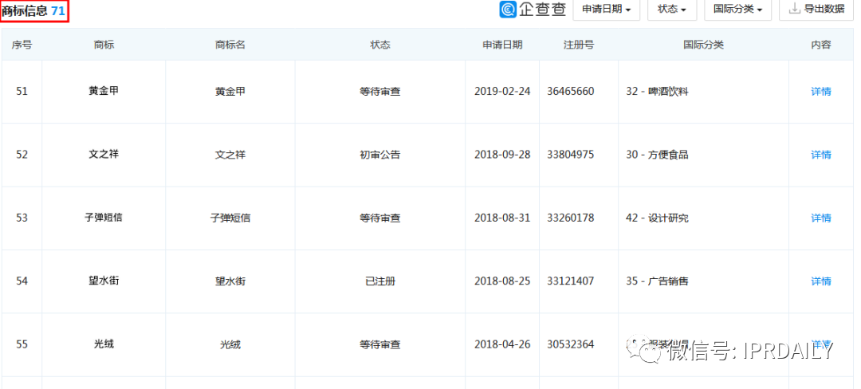Click row number 53
This screenshot has width=861, height=389.
pos(22,218)
